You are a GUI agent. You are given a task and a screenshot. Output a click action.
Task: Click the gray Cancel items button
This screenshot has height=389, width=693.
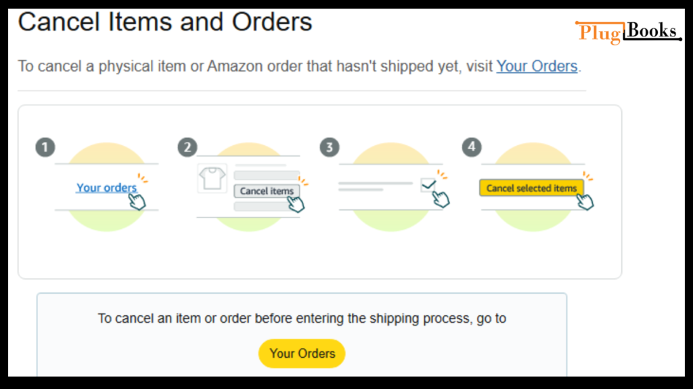coord(267,191)
